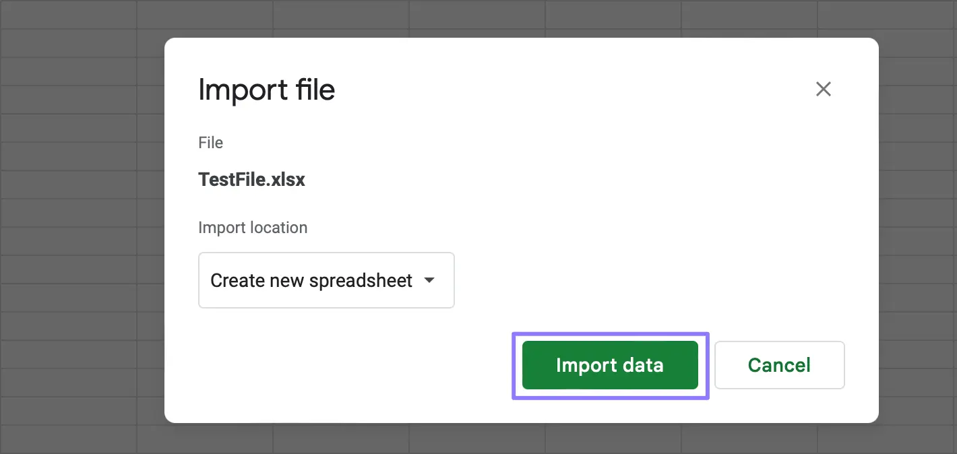Cancel the file import
Screen dimensions: 957x454
pos(779,365)
